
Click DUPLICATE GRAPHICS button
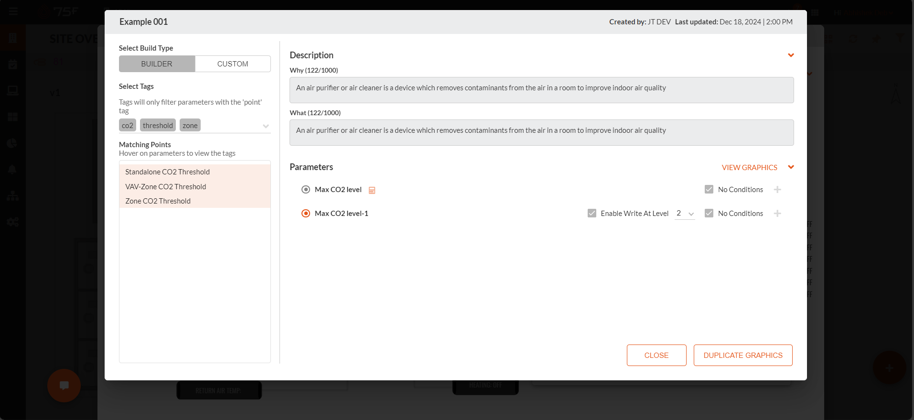pos(743,355)
